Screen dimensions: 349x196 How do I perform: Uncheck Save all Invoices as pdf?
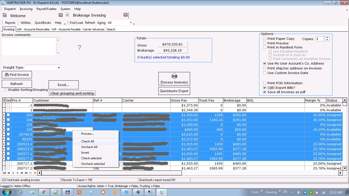[265, 92]
